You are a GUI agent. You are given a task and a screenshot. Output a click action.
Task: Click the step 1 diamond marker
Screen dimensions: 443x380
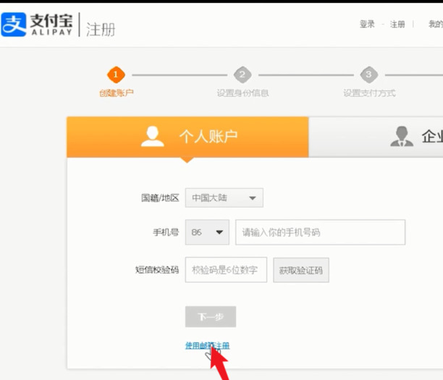[x=116, y=75]
